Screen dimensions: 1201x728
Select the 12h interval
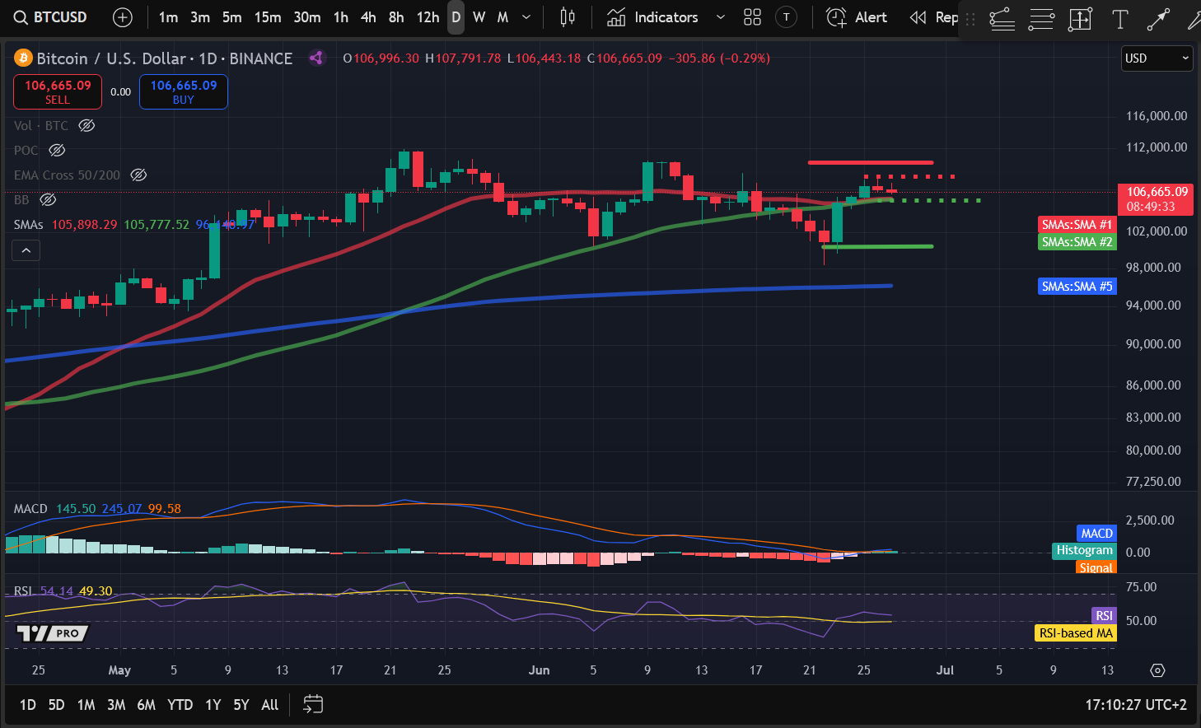pyautogui.click(x=428, y=17)
